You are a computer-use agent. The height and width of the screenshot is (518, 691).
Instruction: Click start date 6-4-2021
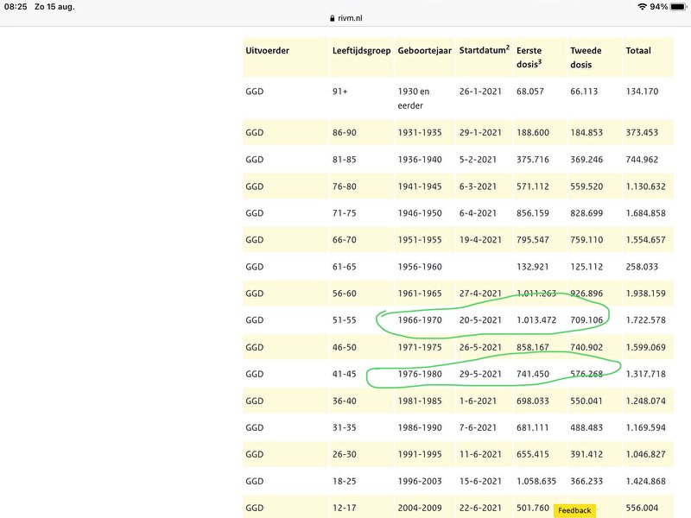pyautogui.click(x=478, y=213)
